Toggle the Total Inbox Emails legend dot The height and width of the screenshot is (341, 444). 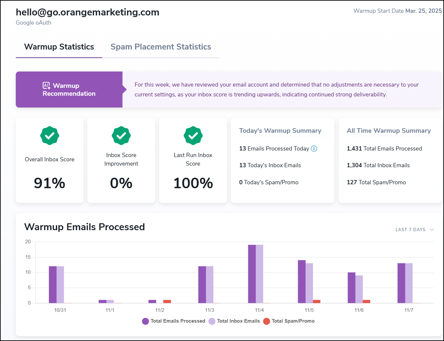click(x=212, y=321)
